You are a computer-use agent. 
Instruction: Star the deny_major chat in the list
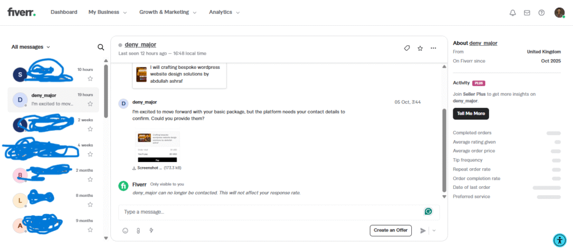coord(90,104)
